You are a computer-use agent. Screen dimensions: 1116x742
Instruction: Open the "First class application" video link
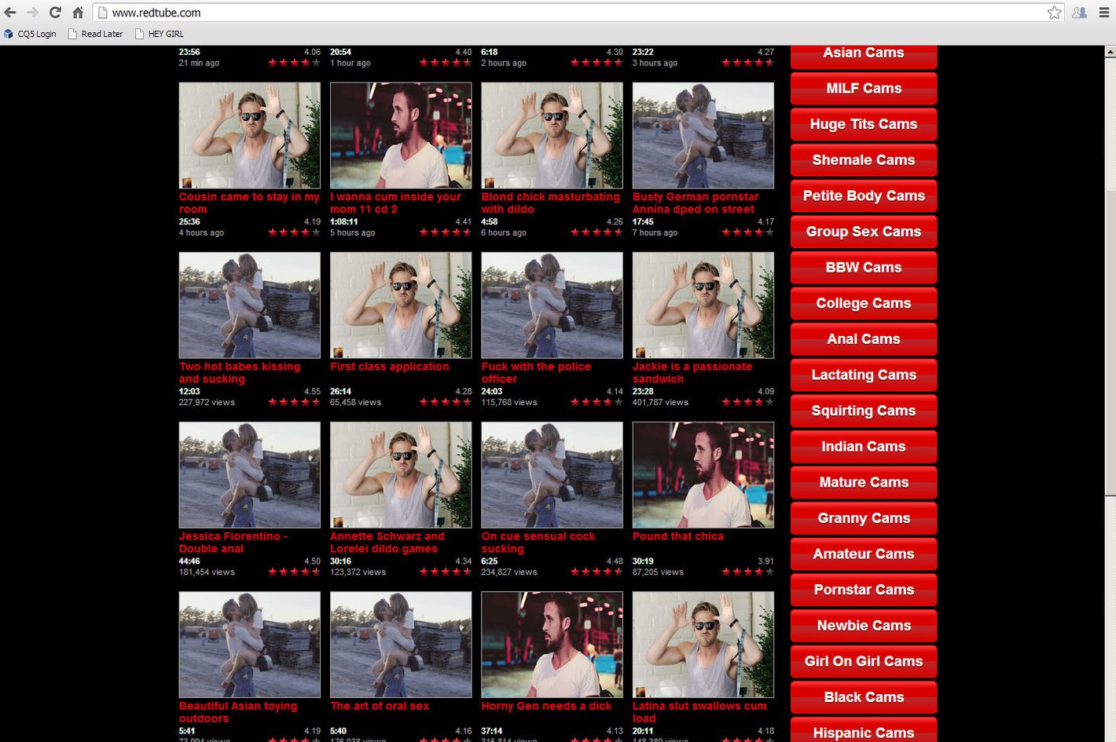pyautogui.click(x=389, y=367)
